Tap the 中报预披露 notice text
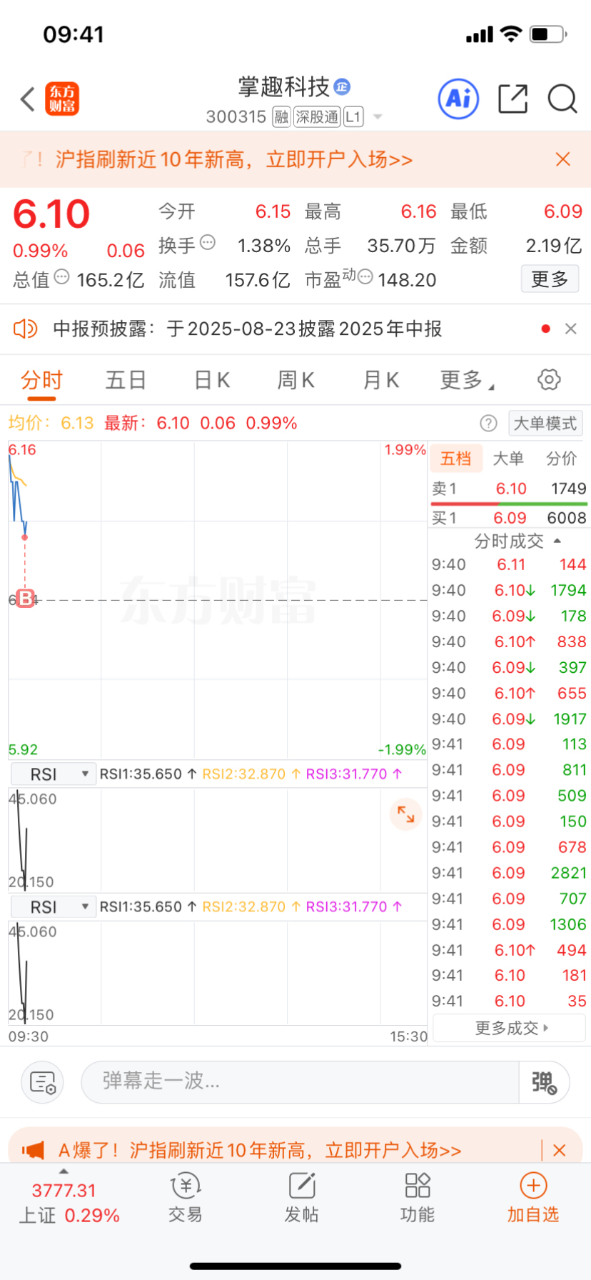 click(x=248, y=329)
